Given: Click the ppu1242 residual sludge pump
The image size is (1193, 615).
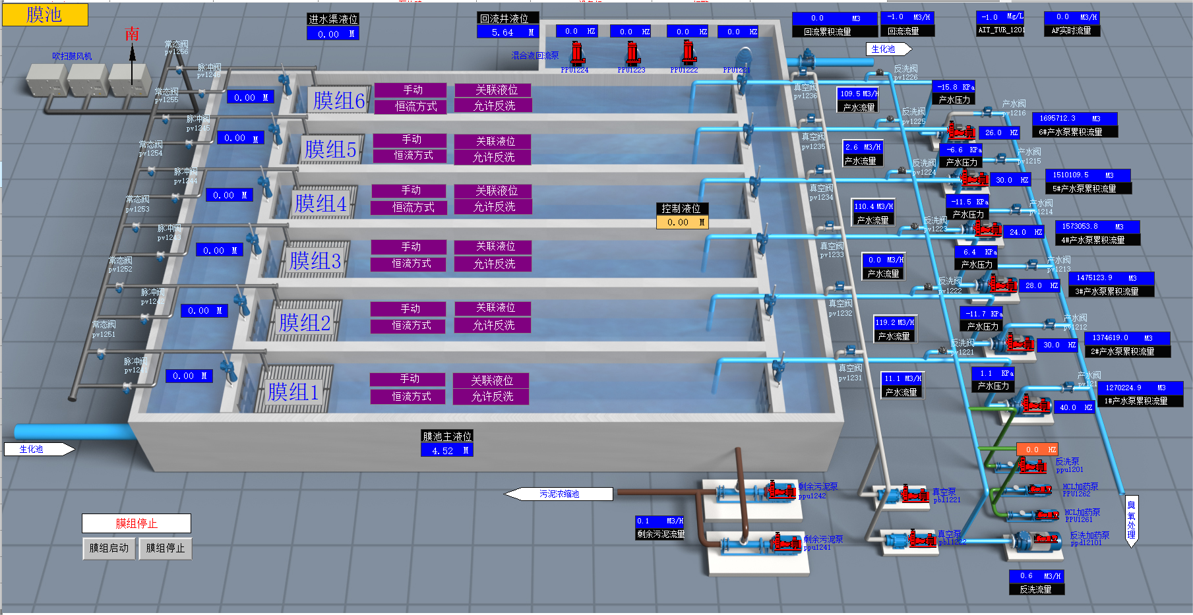Looking at the screenshot, I should pyautogui.click(x=779, y=490).
